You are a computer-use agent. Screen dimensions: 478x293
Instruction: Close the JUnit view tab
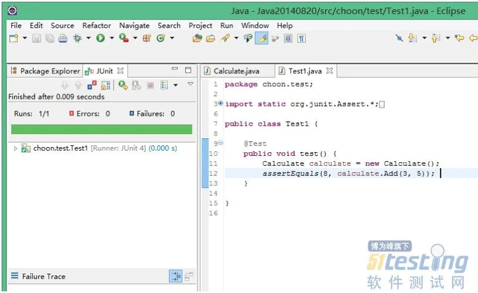click(x=120, y=71)
